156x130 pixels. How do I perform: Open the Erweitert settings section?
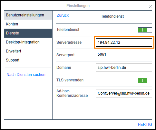(28, 51)
